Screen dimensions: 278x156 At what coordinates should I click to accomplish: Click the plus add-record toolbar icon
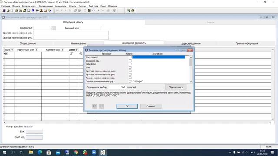point(99,10)
